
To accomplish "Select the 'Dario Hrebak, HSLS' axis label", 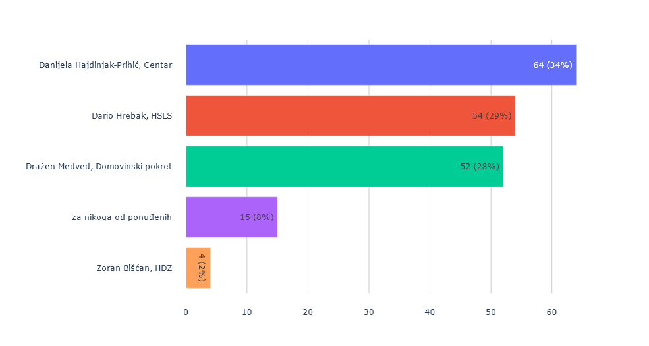I will click(x=132, y=116).
